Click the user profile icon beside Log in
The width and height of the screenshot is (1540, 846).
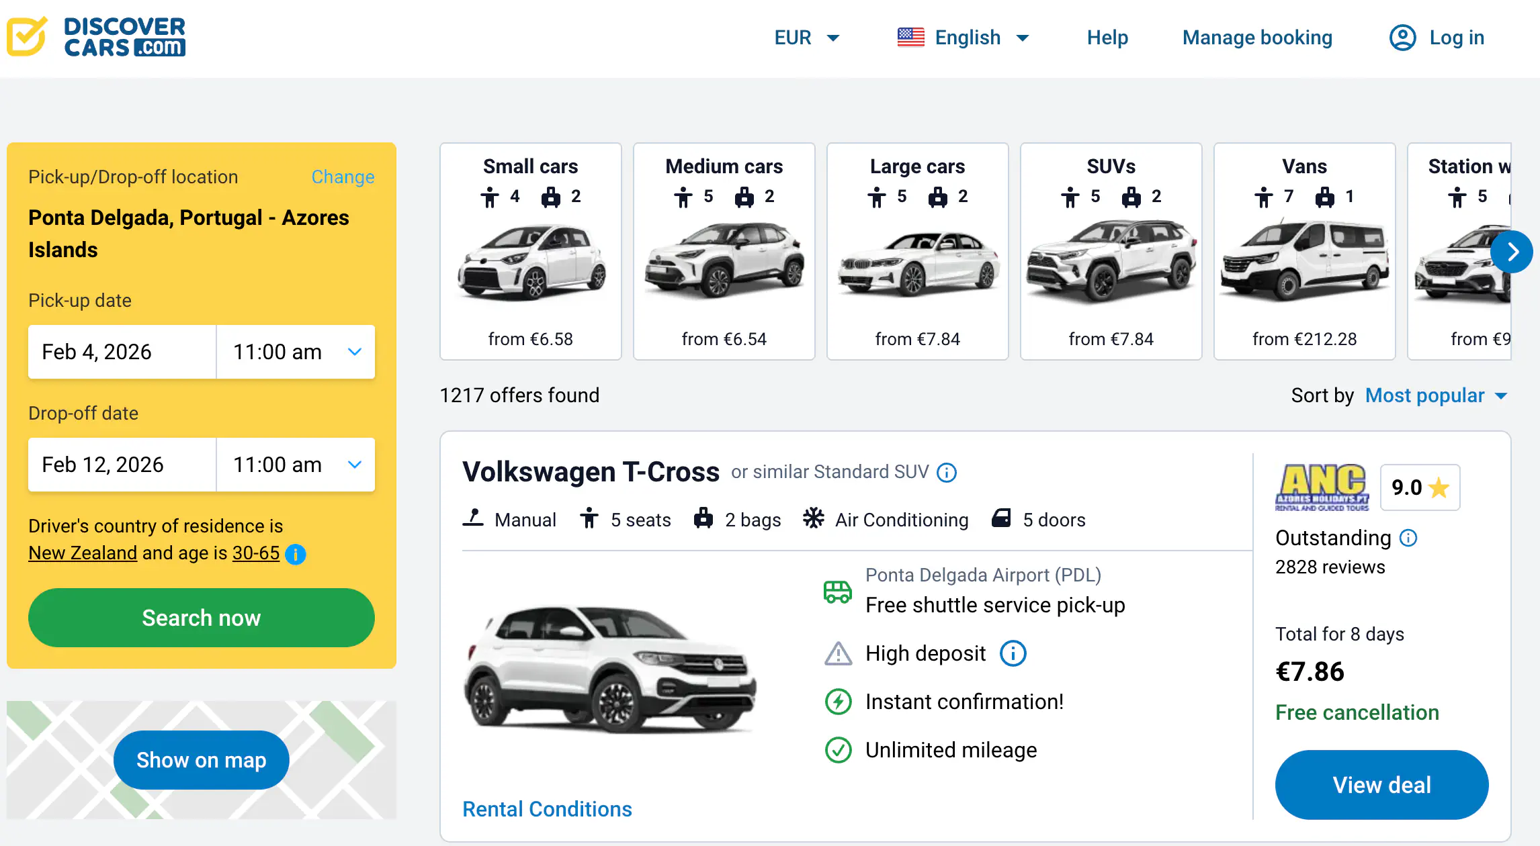1402,38
